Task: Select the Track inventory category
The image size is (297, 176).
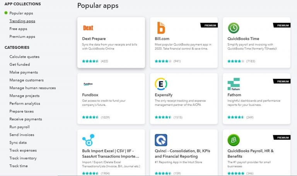Action: click(x=23, y=158)
